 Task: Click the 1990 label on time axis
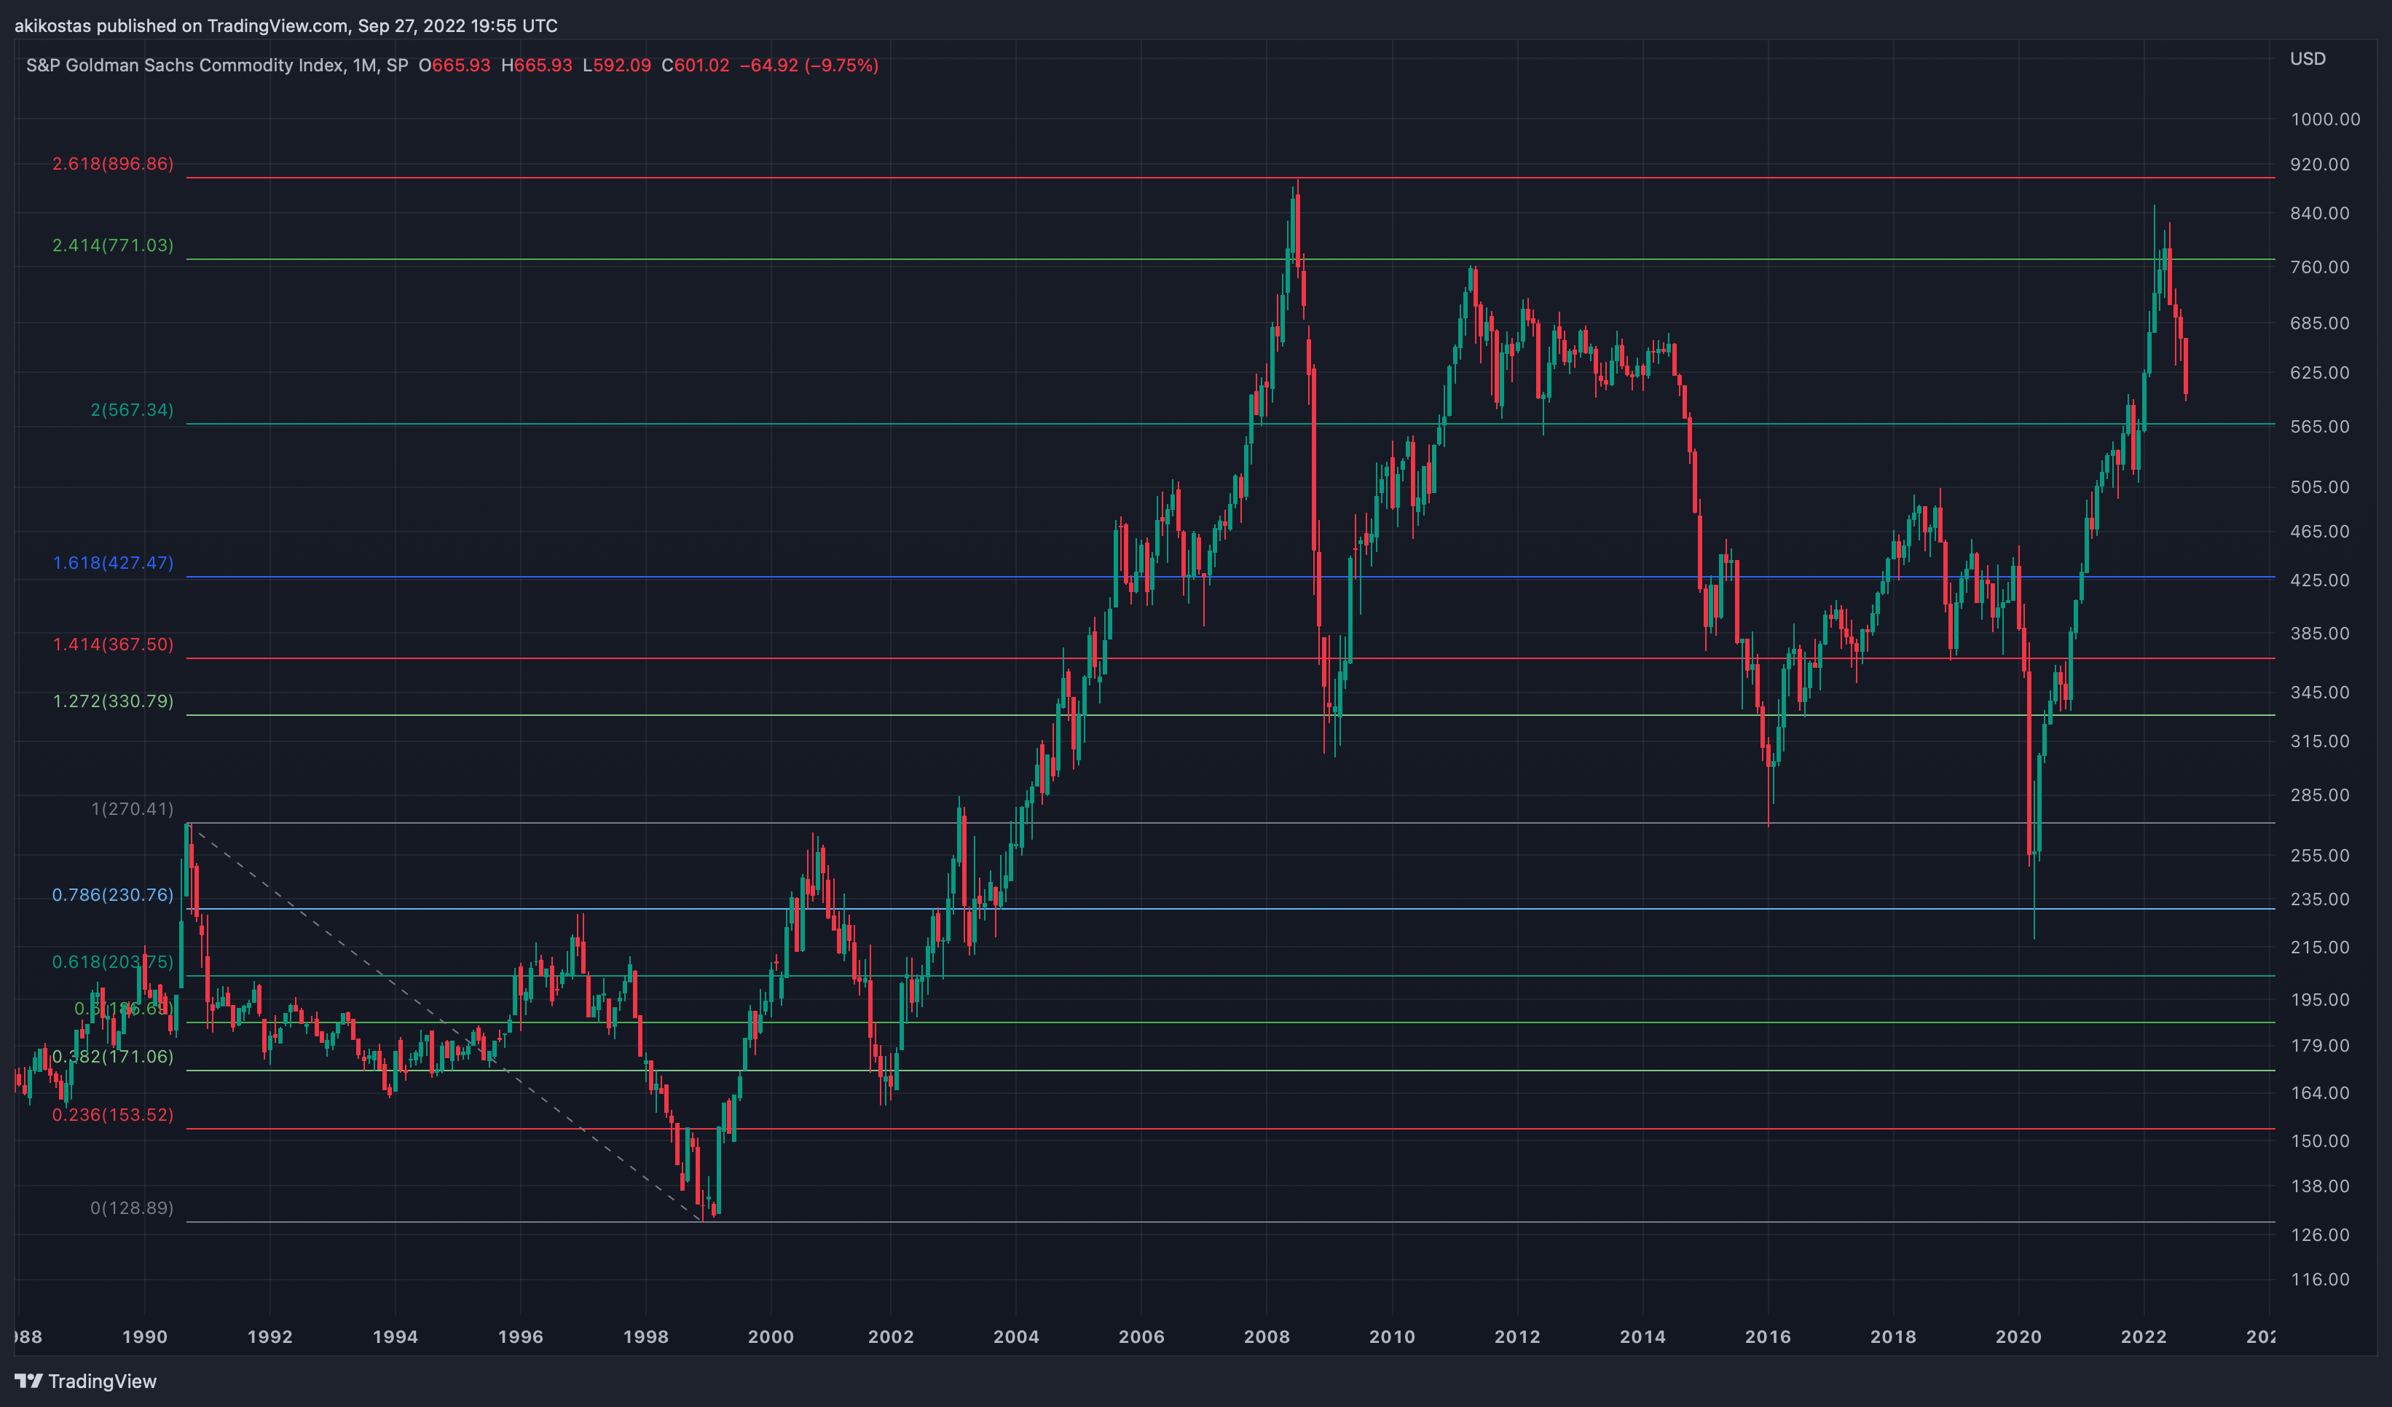(x=144, y=1337)
